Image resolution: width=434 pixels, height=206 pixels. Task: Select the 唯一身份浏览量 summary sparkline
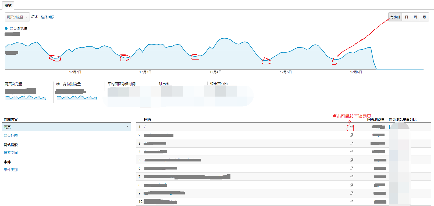[x=79, y=98]
